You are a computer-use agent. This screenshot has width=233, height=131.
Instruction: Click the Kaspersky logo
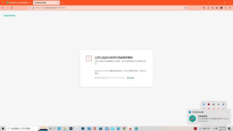coord(9,16)
